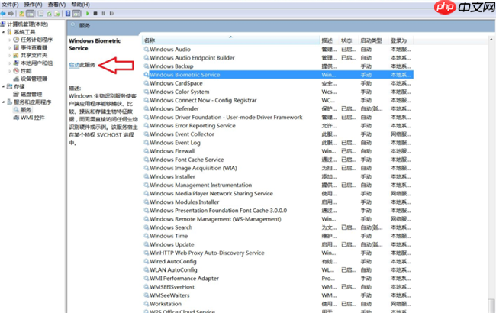Expand the 性能 node arrow
The height and width of the screenshot is (313, 496).
(10, 71)
